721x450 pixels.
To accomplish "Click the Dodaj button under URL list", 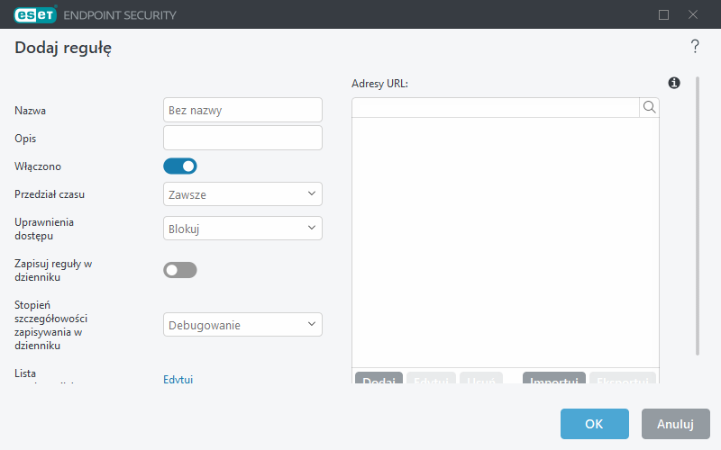I will click(379, 378).
